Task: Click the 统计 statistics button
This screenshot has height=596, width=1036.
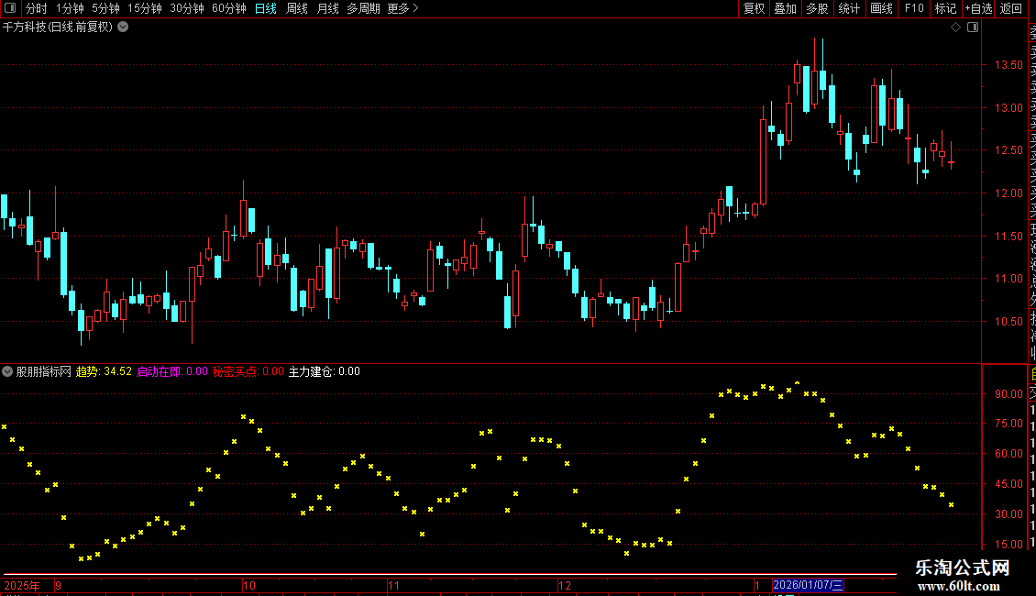Action: [849, 8]
